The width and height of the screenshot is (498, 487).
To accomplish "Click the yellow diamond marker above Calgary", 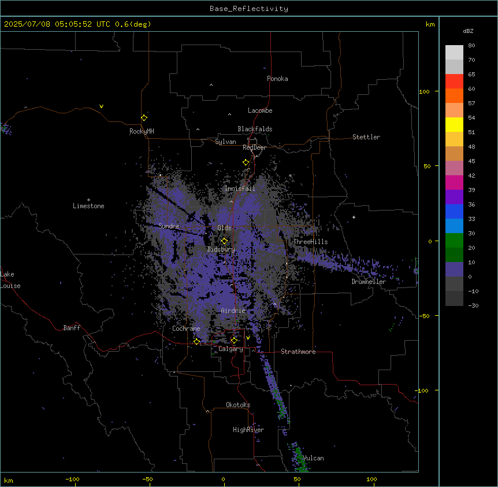I will click(x=234, y=341).
